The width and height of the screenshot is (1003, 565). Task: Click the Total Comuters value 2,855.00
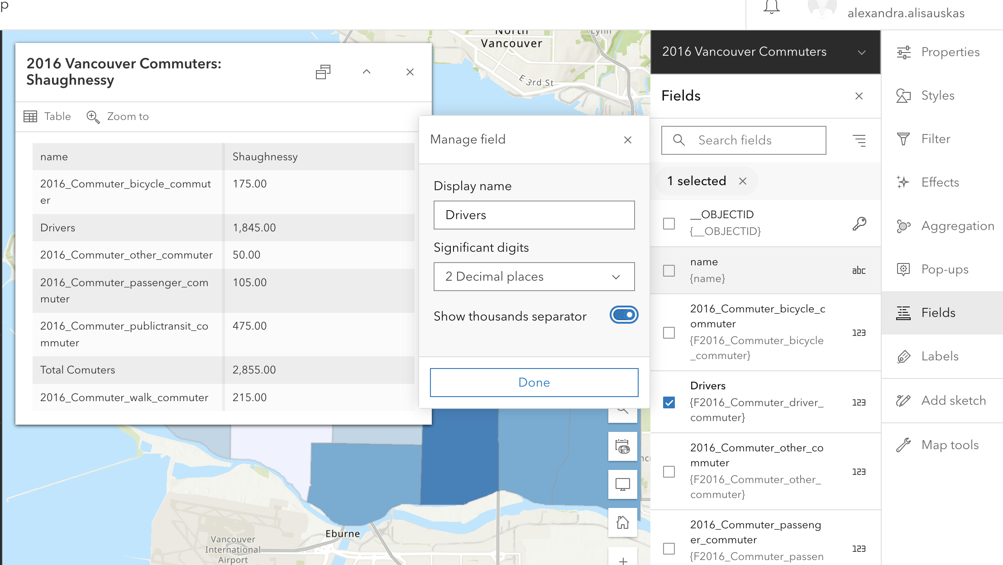pyautogui.click(x=254, y=370)
